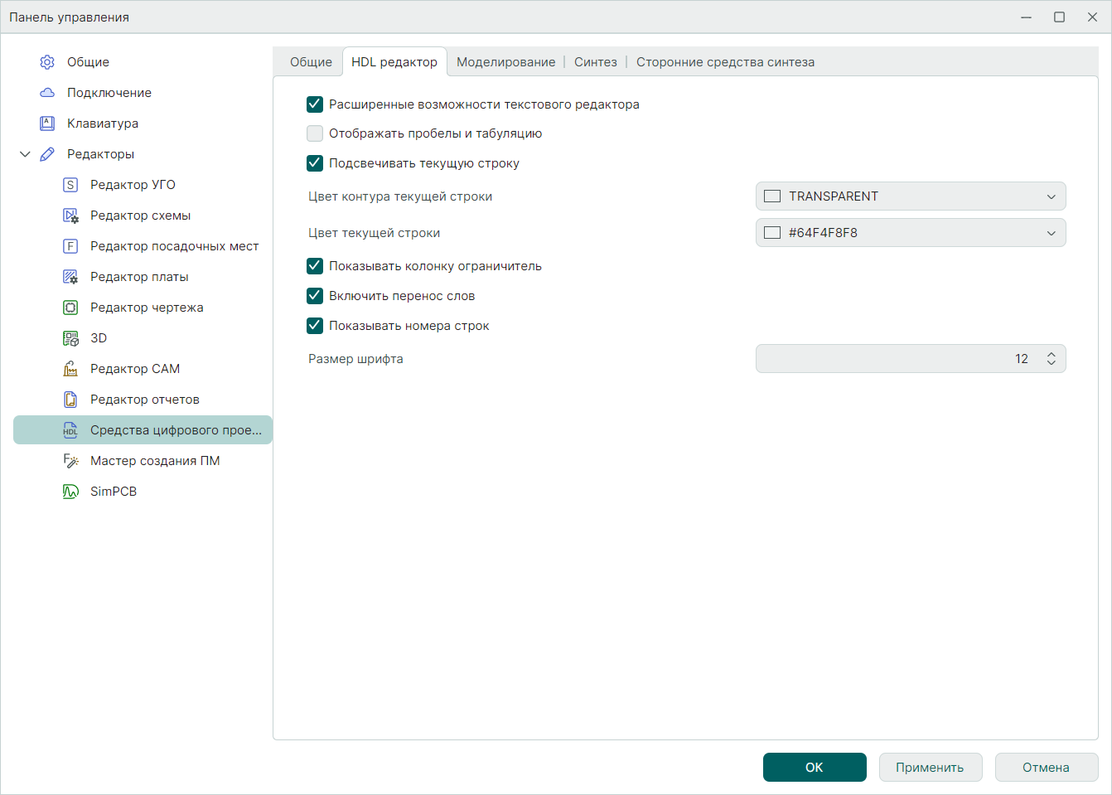Click the Редактор платы icon

coord(70,277)
